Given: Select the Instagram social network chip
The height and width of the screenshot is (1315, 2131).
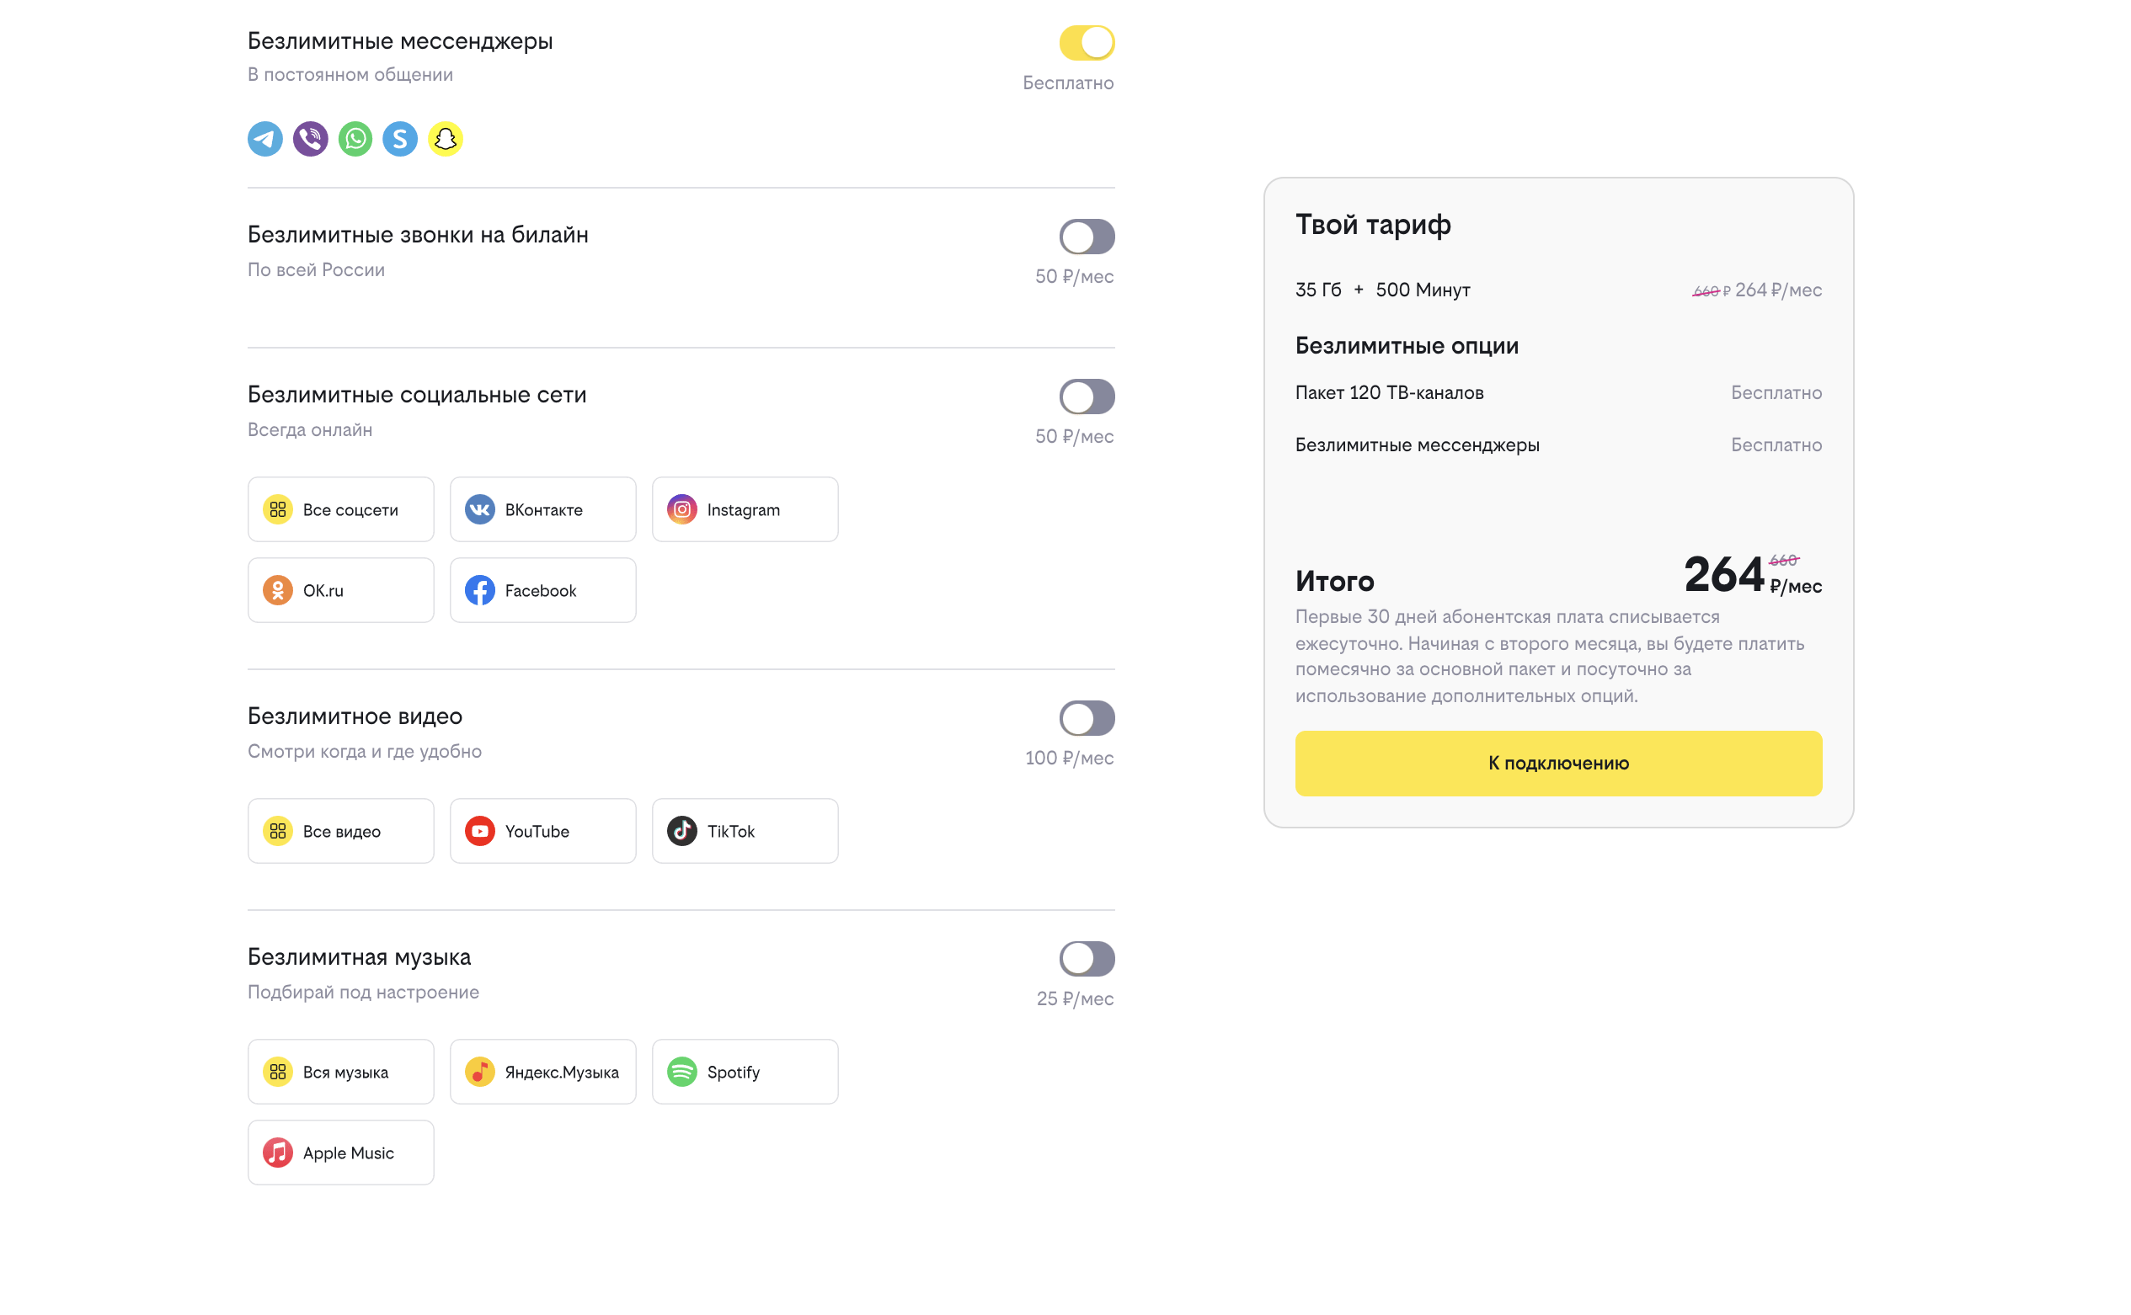Looking at the screenshot, I should tap(745, 509).
